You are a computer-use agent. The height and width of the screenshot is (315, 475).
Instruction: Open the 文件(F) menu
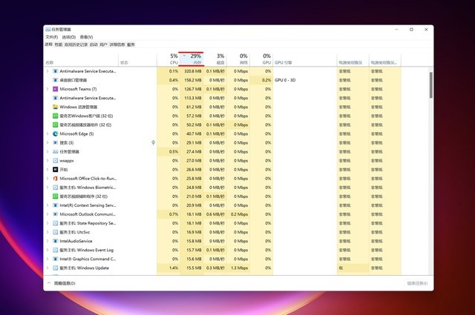(x=51, y=37)
